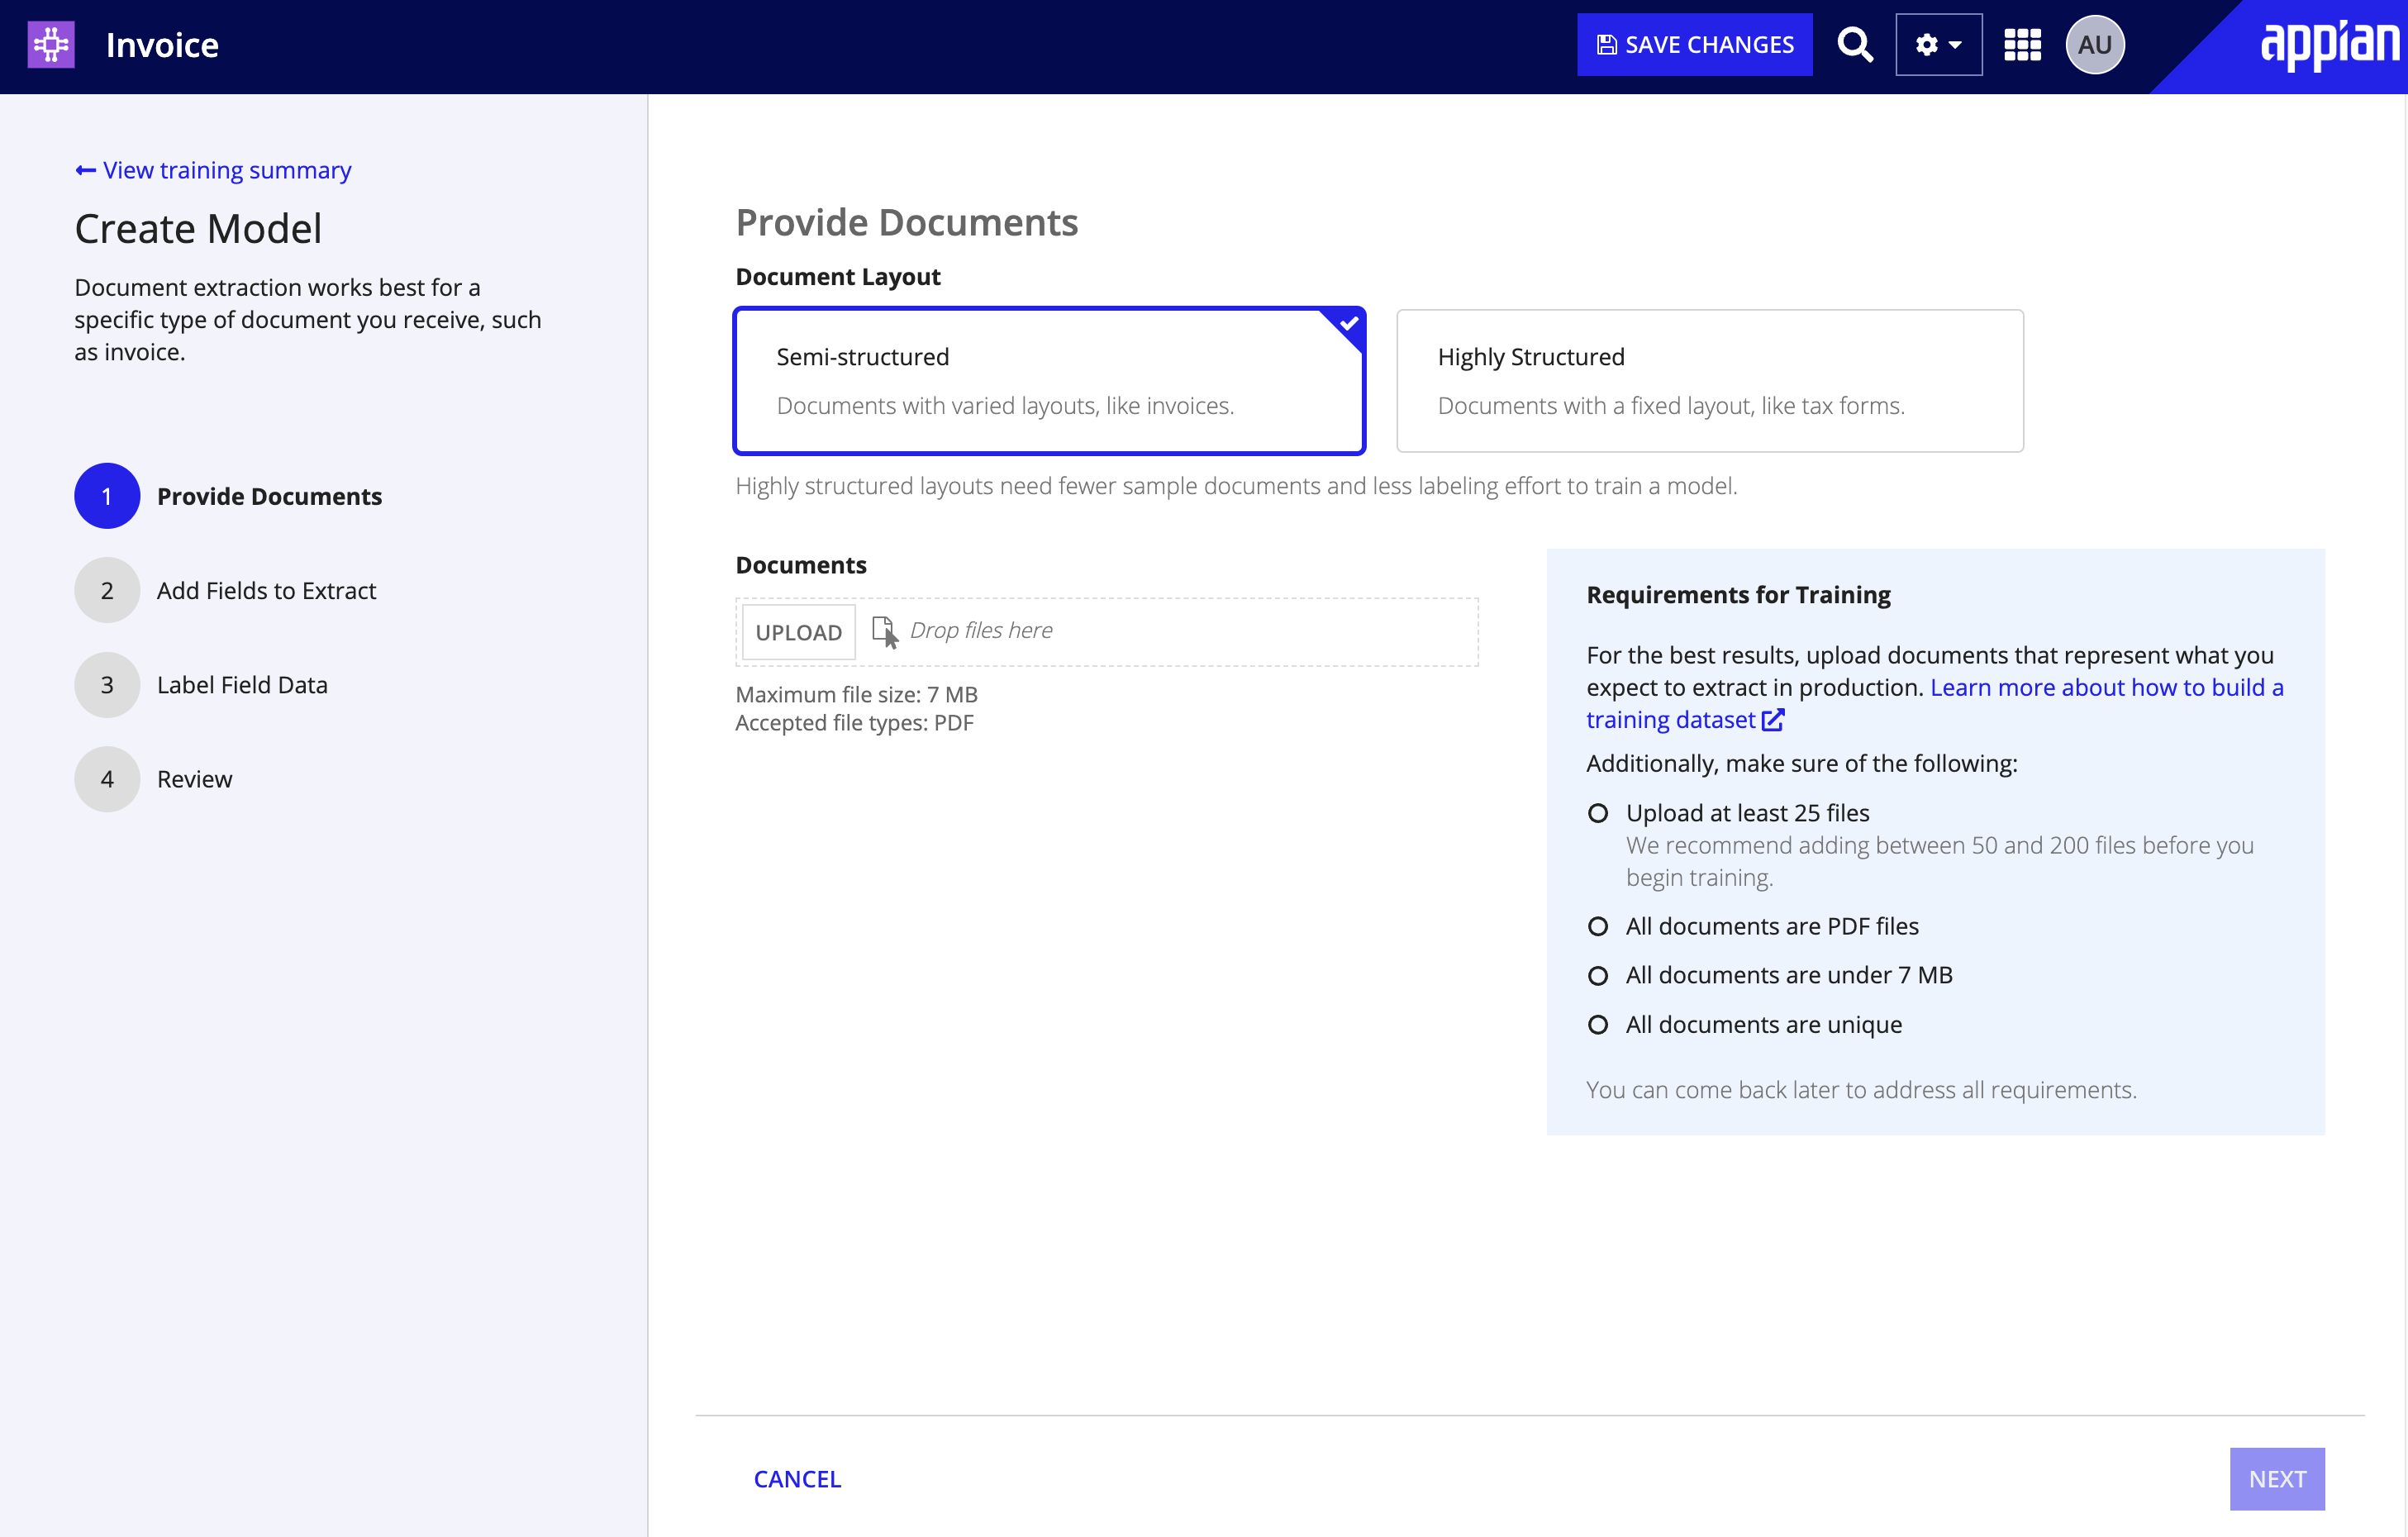This screenshot has width=2408, height=1537.
Task: Click the Invoice title in header
Action: (x=162, y=45)
